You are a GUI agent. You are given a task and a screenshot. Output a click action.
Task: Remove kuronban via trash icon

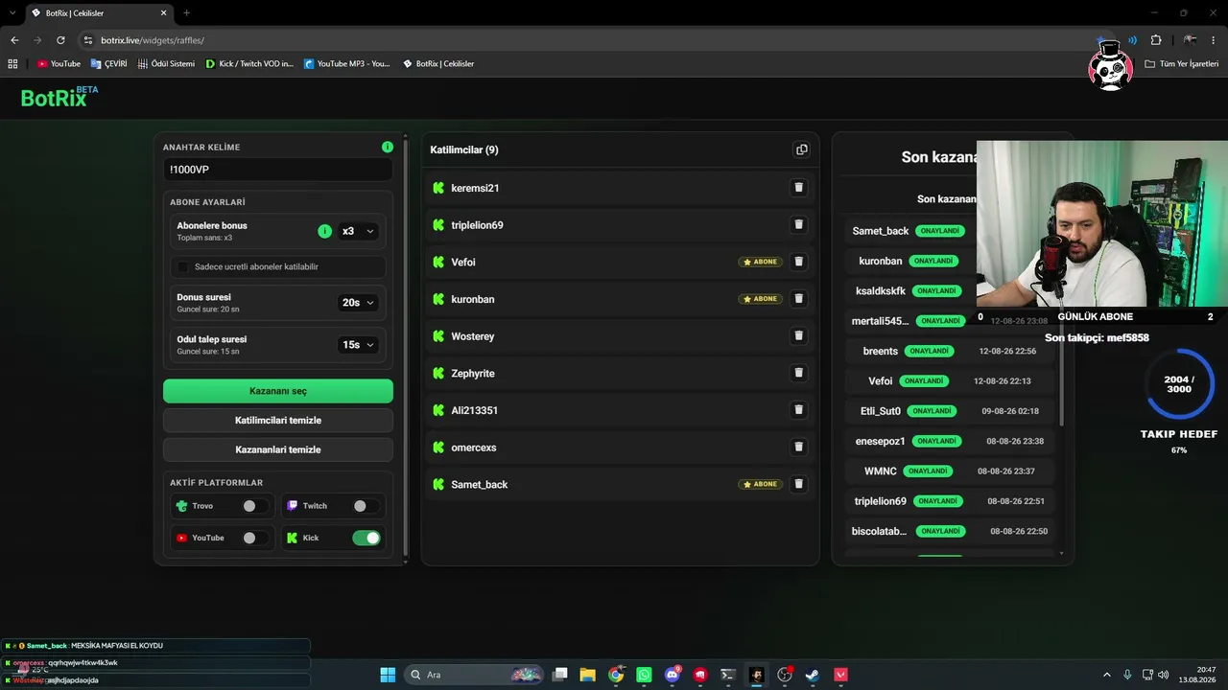click(798, 299)
